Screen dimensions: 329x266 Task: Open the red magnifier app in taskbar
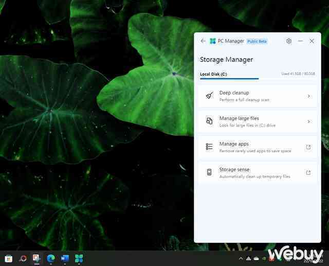tap(23, 258)
